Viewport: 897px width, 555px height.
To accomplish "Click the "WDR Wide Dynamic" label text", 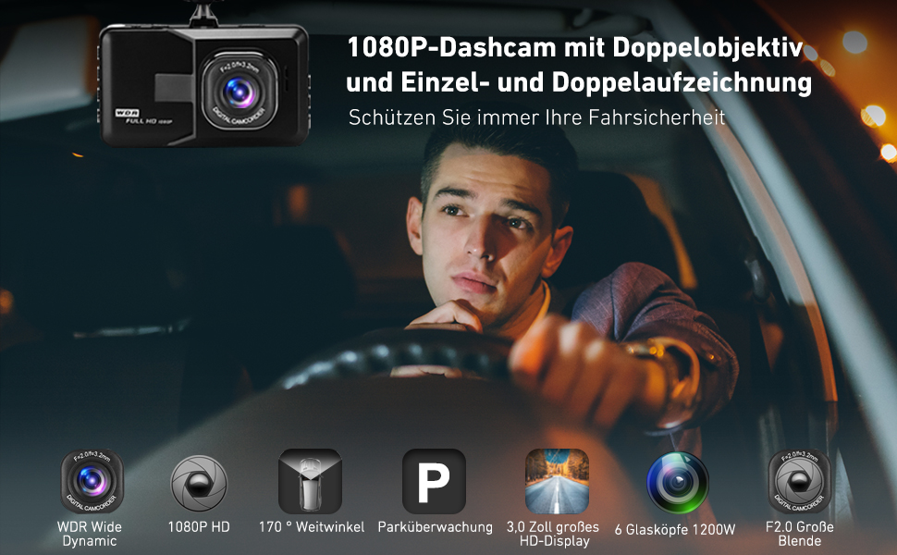I will click(90, 534).
